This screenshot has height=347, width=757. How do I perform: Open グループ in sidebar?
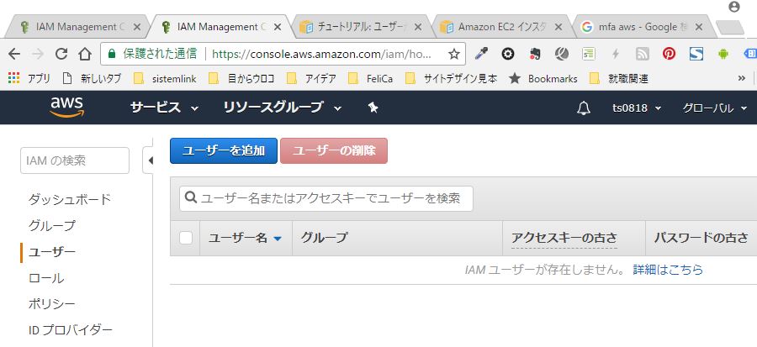coord(51,225)
